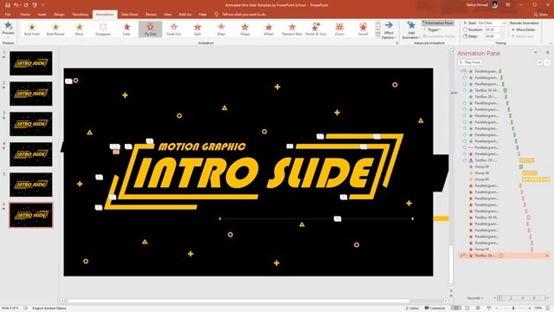
Task: Toggle the Animation Pane button in ribbon
Action: coord(438,23)
